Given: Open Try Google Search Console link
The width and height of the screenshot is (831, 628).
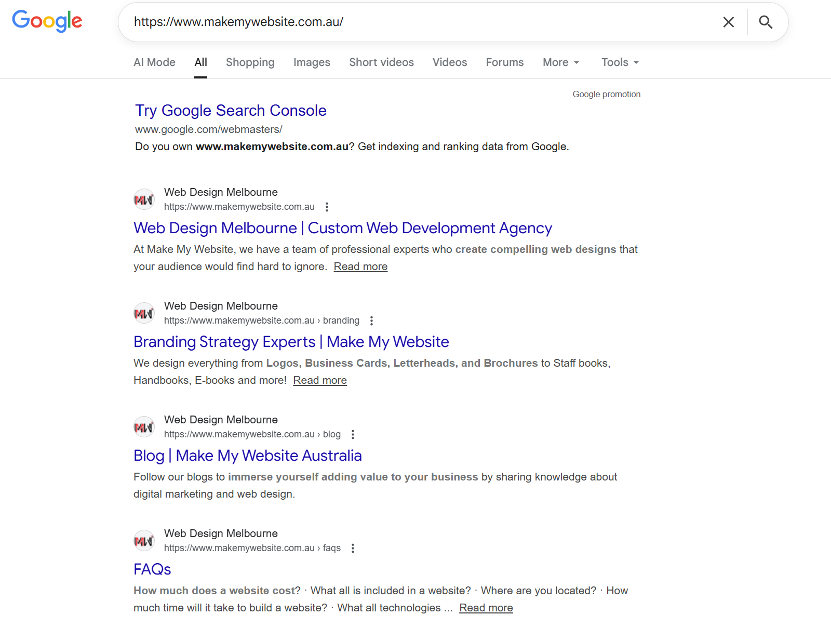Looking at the screenshot, I should click(231, 111).
